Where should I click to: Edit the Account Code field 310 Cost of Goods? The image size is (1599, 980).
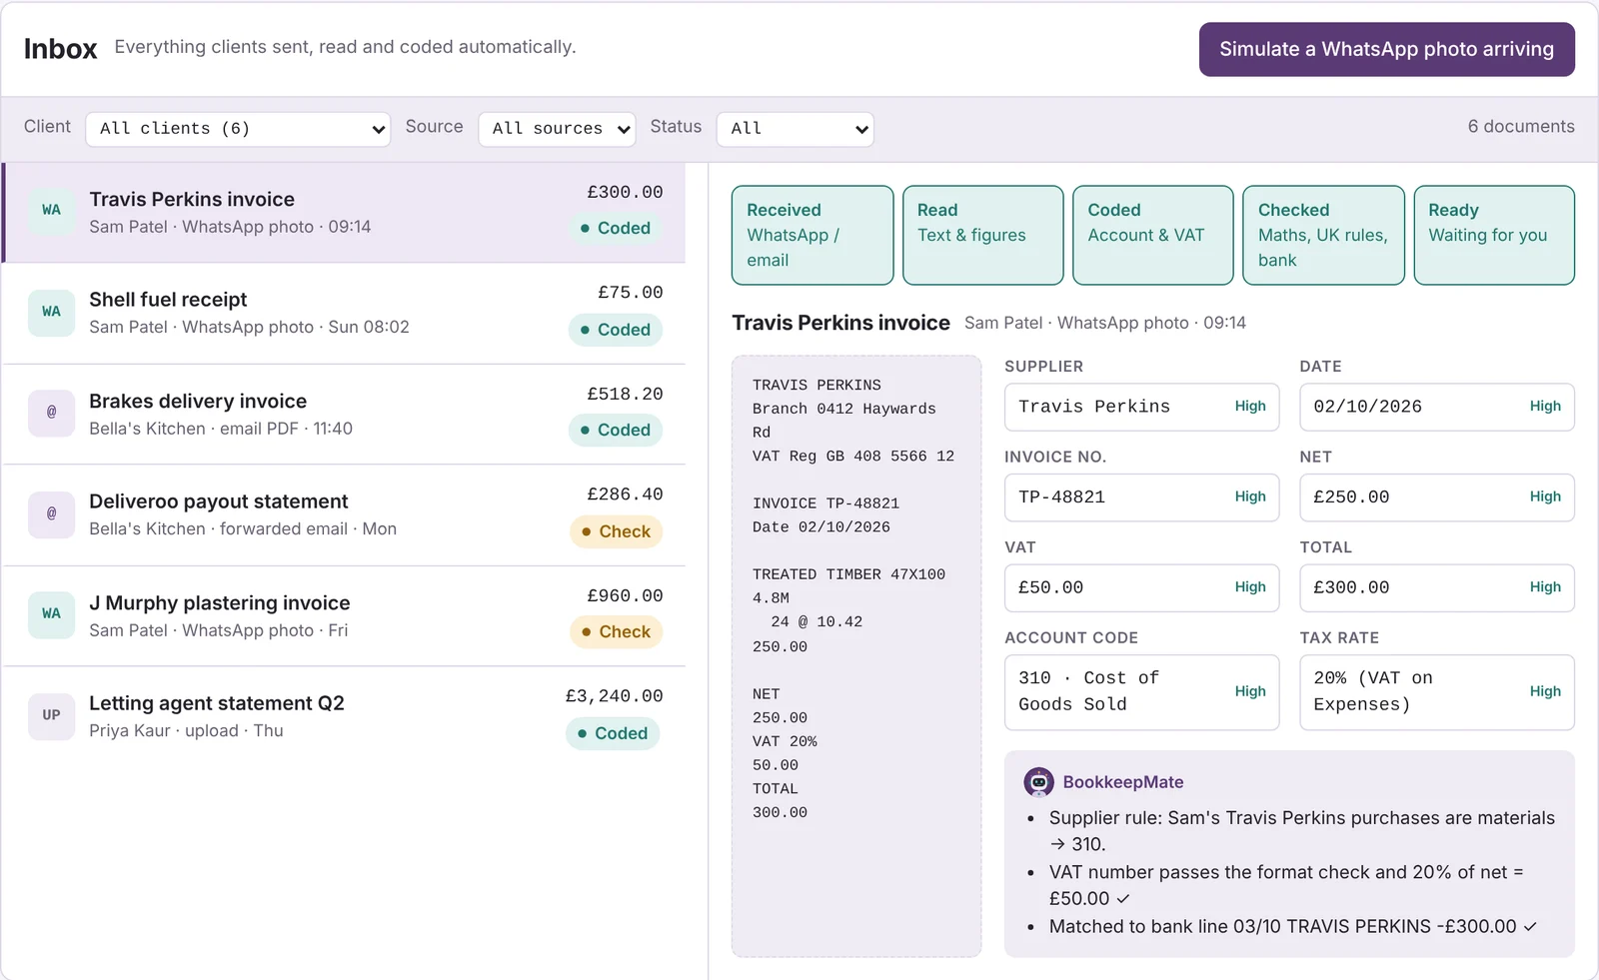click(1141, 692)
